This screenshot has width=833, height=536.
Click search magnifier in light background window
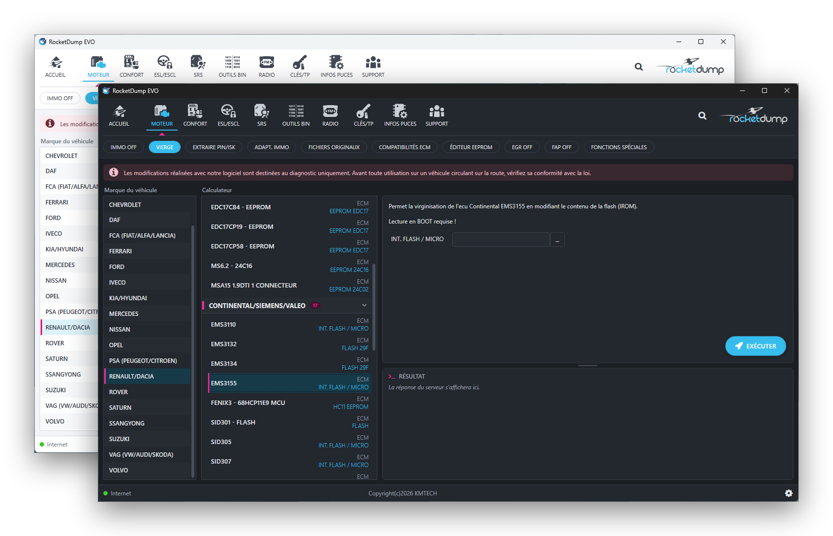[x=639, y=67]
